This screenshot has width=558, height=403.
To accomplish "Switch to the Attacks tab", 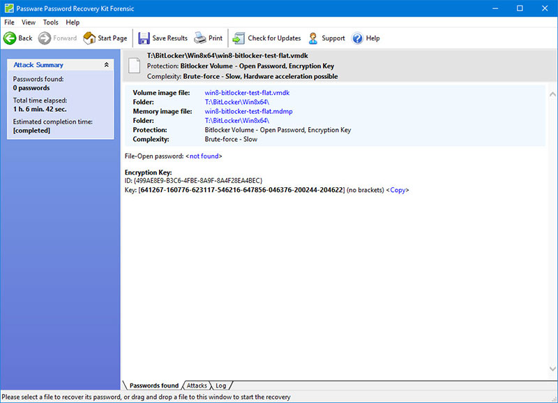I will (x=197, y=386).
